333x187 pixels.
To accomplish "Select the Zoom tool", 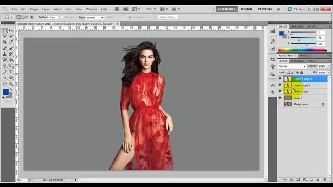I will (11, 84).
